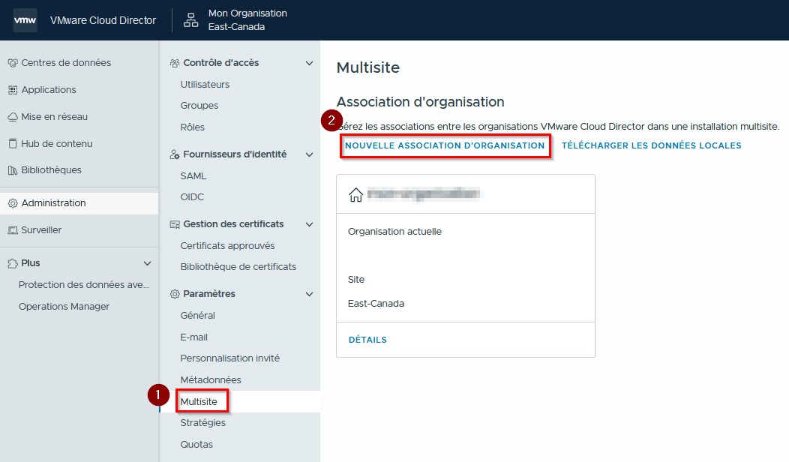
Task: Click the Administration gear icon
Action: tap(13, 203)
